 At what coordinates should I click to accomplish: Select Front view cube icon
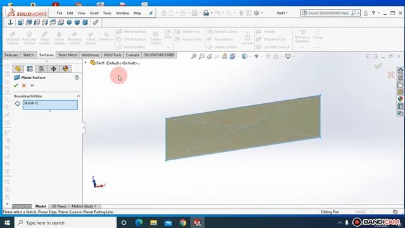click(x=20, y=23)
